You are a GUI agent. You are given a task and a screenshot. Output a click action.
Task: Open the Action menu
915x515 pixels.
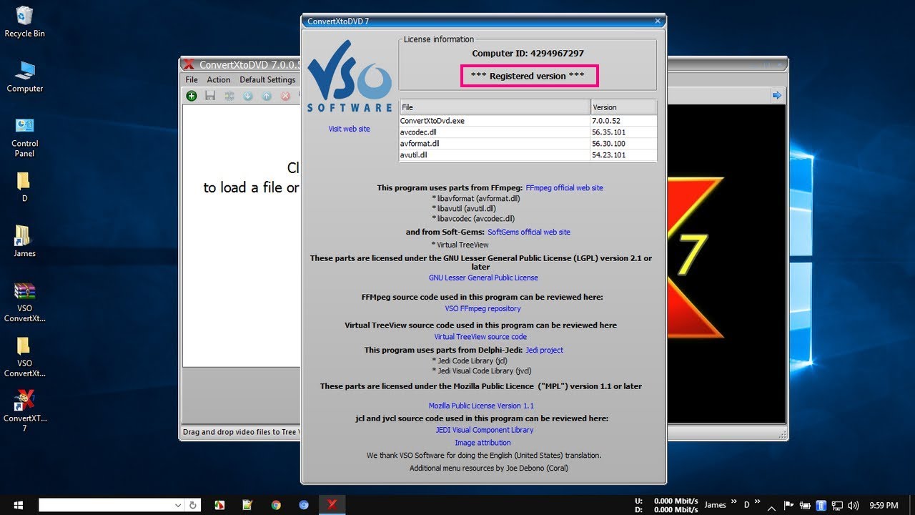click(219, 79)
